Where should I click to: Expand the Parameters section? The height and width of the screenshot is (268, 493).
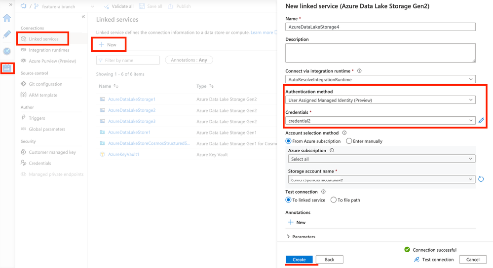pyautogui.click(x=301, y=236)
